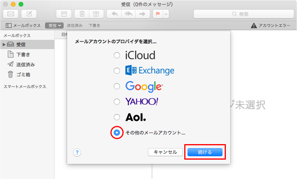297x179 pixels.
Task: Click the Delete trash can toolbar icon
Action: pos(82,14)
